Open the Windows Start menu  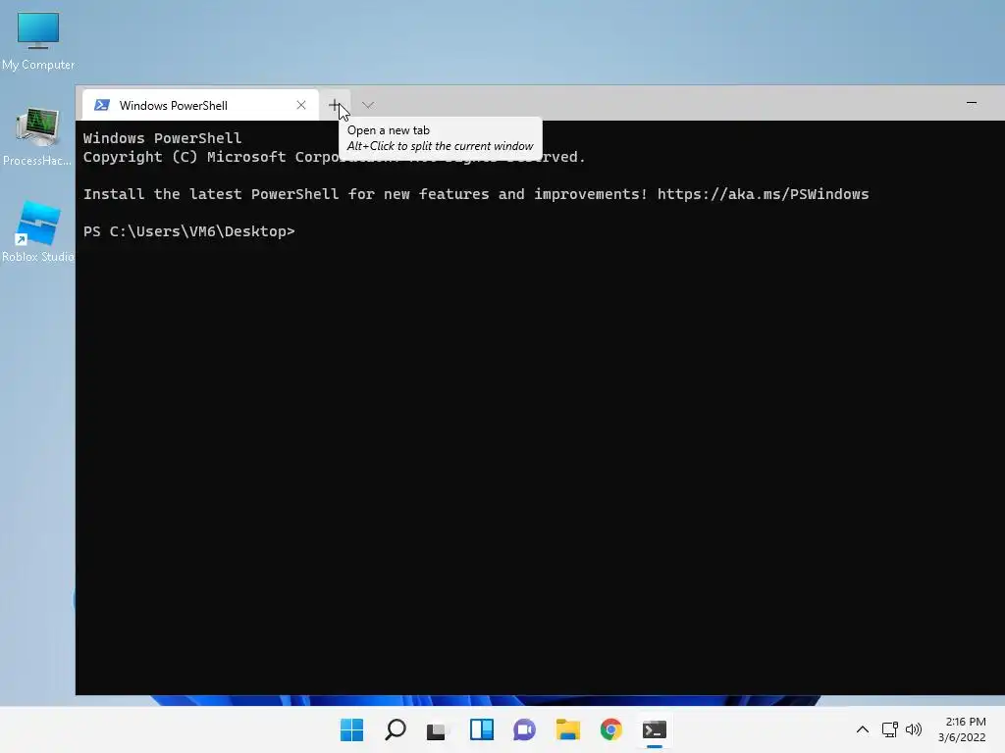pos(352,729)
